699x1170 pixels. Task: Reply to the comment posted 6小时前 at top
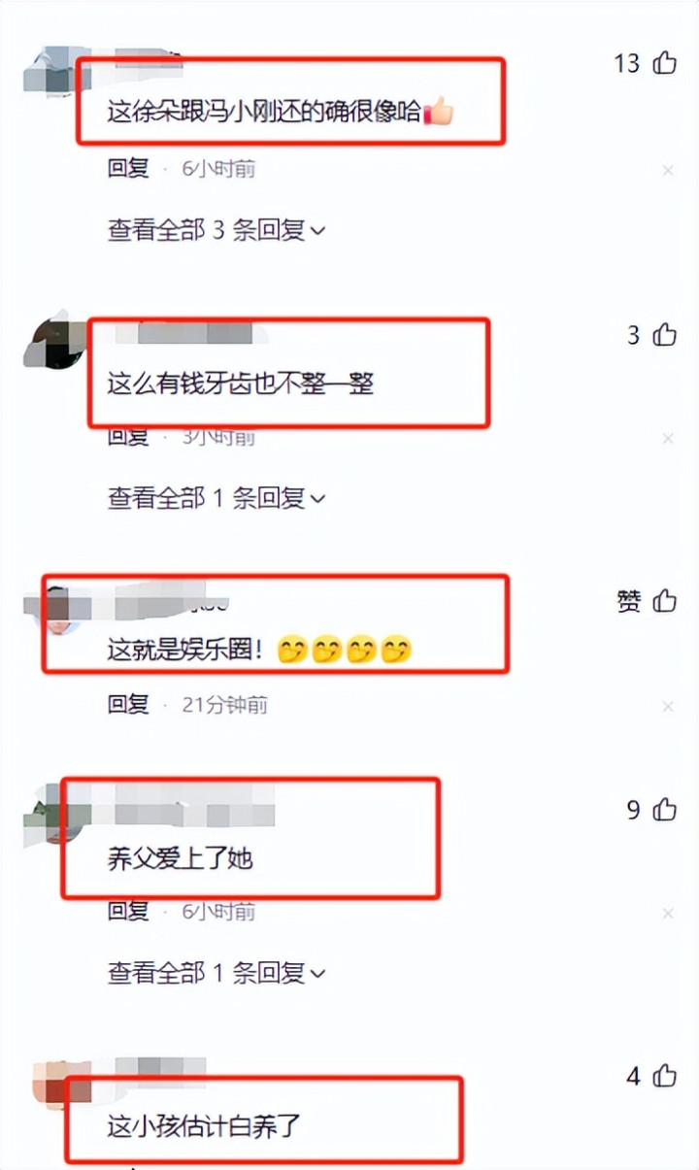point(128,169)
